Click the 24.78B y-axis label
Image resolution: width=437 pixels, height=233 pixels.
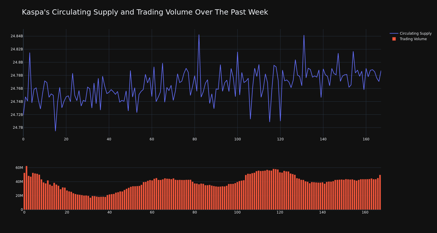[17, 75]
